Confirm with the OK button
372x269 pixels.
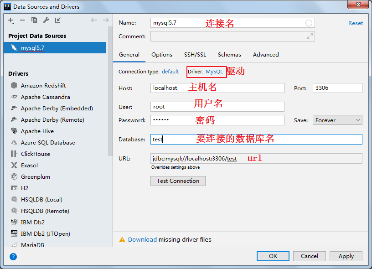pos(273,256)
